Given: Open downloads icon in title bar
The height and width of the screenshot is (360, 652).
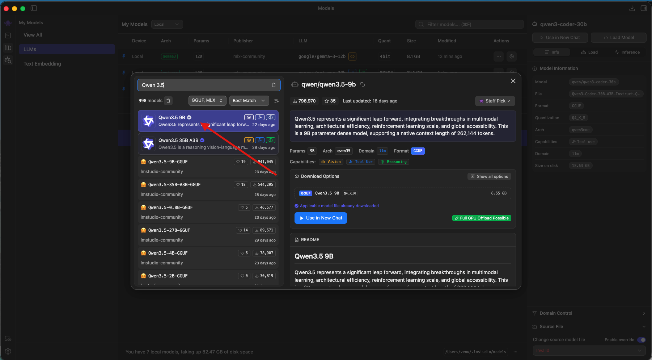Looking at the screenshot, I should pos(632,8).
